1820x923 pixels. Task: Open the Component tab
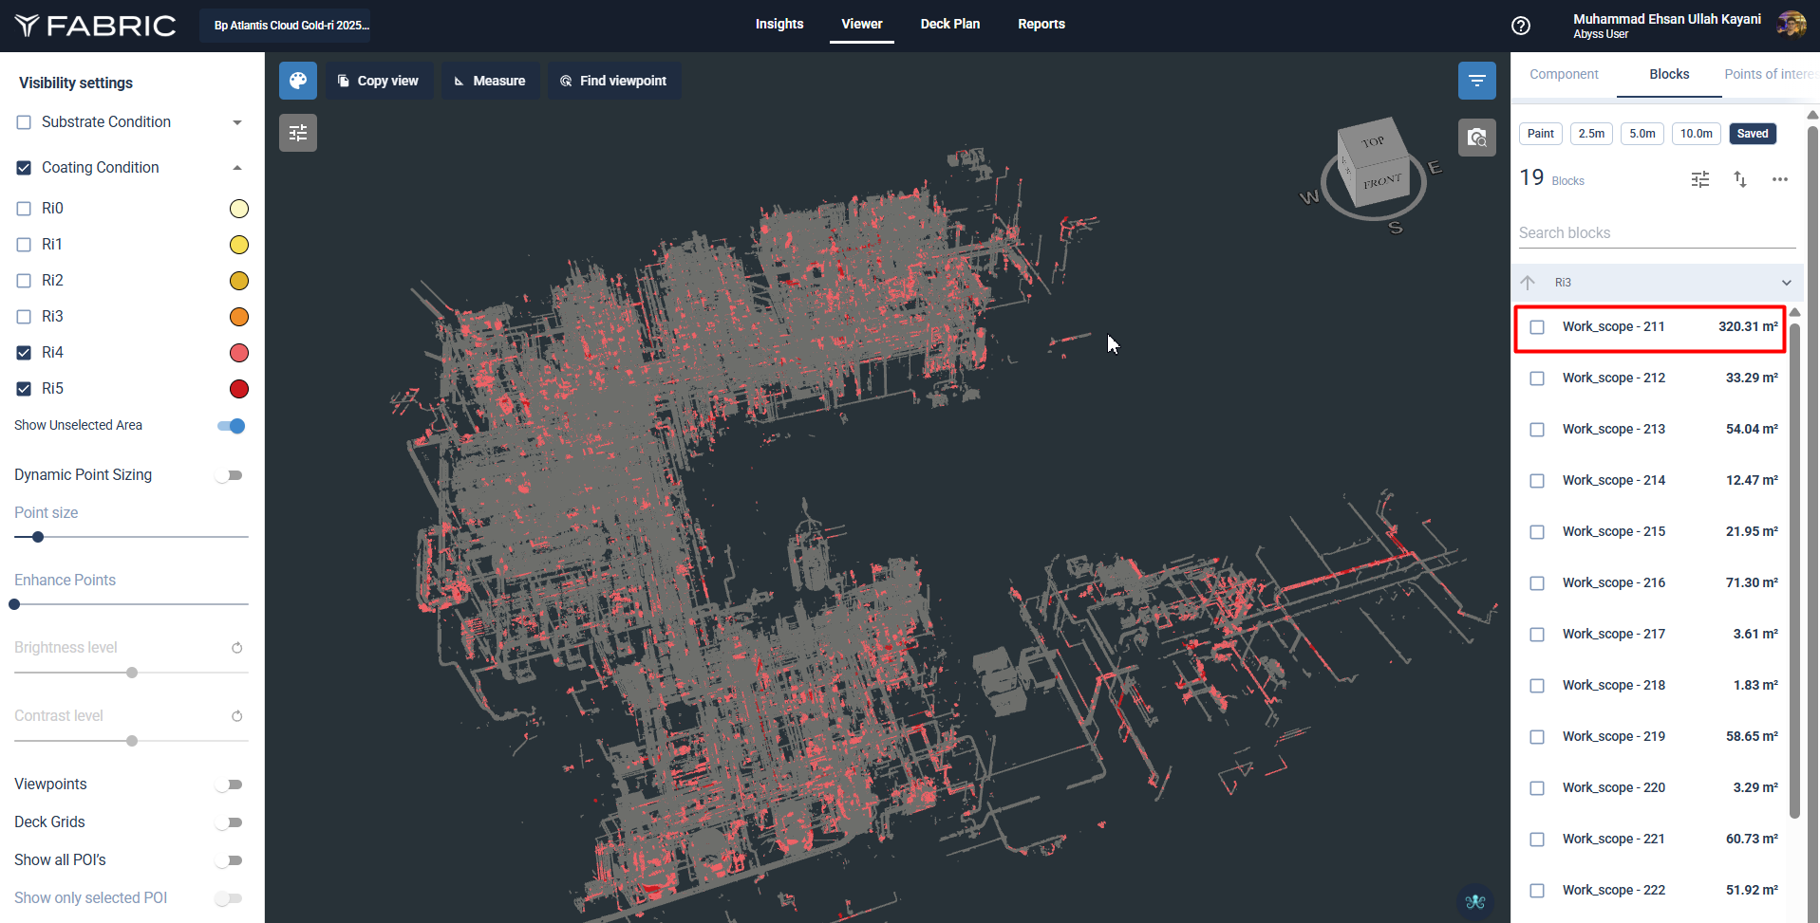point(1564,74)
